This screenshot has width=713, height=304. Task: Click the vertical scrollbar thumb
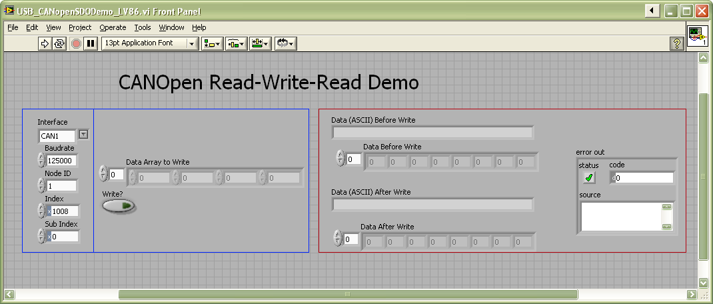coord(703,177)
